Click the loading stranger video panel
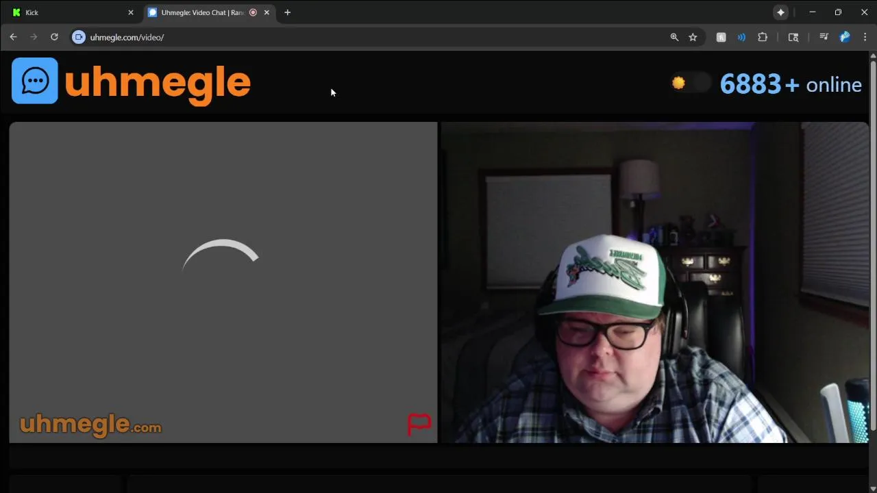877x493 pixels. pyautogui.click(x=223, y=283)
